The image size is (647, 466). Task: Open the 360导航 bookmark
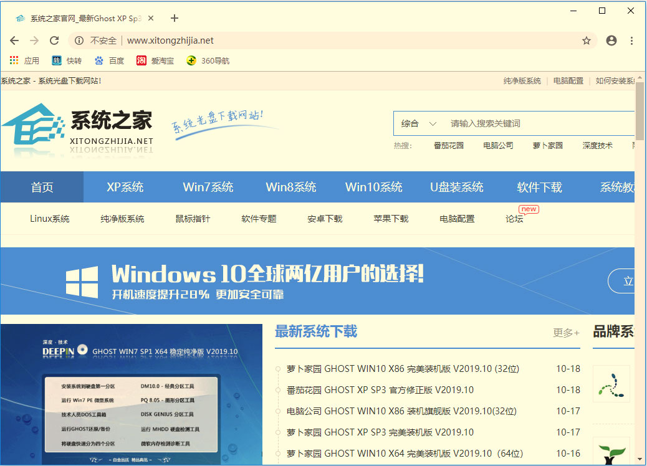coord(208,60)
